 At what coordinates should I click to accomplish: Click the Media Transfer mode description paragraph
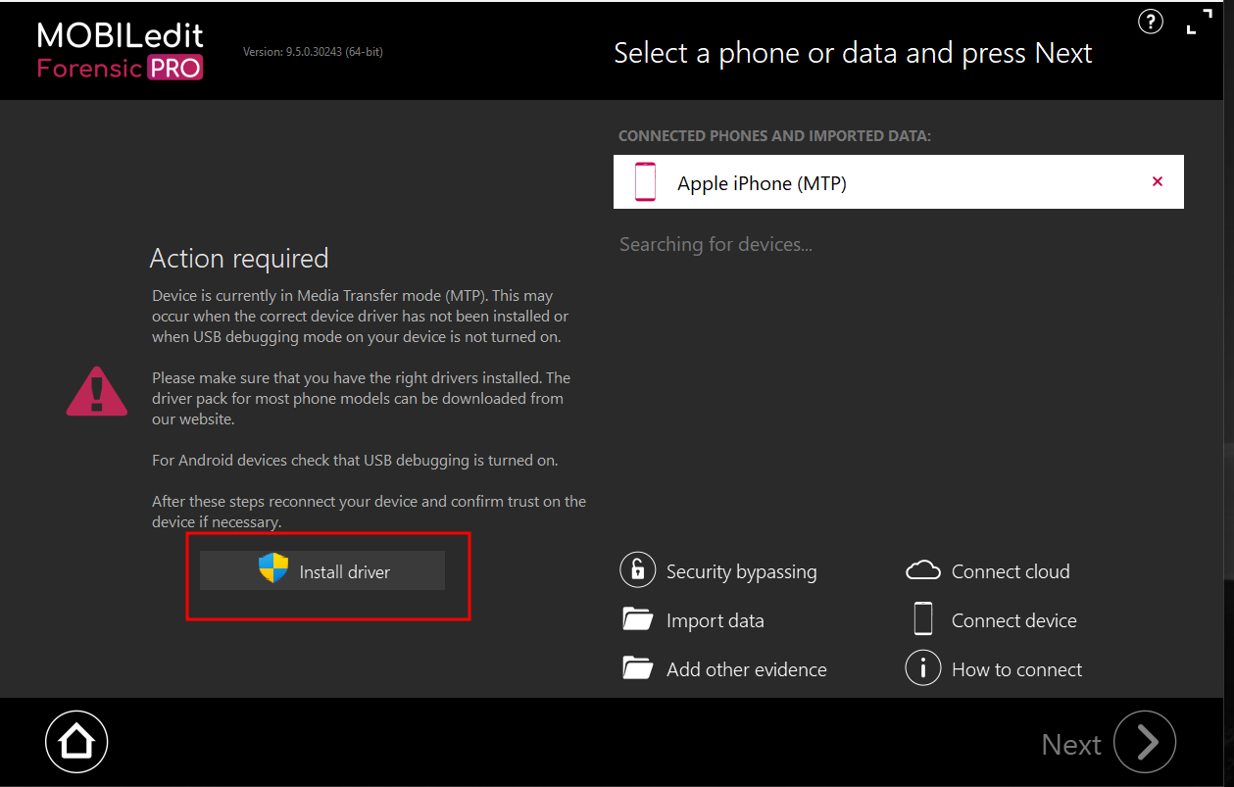click(x=360, y=316)
